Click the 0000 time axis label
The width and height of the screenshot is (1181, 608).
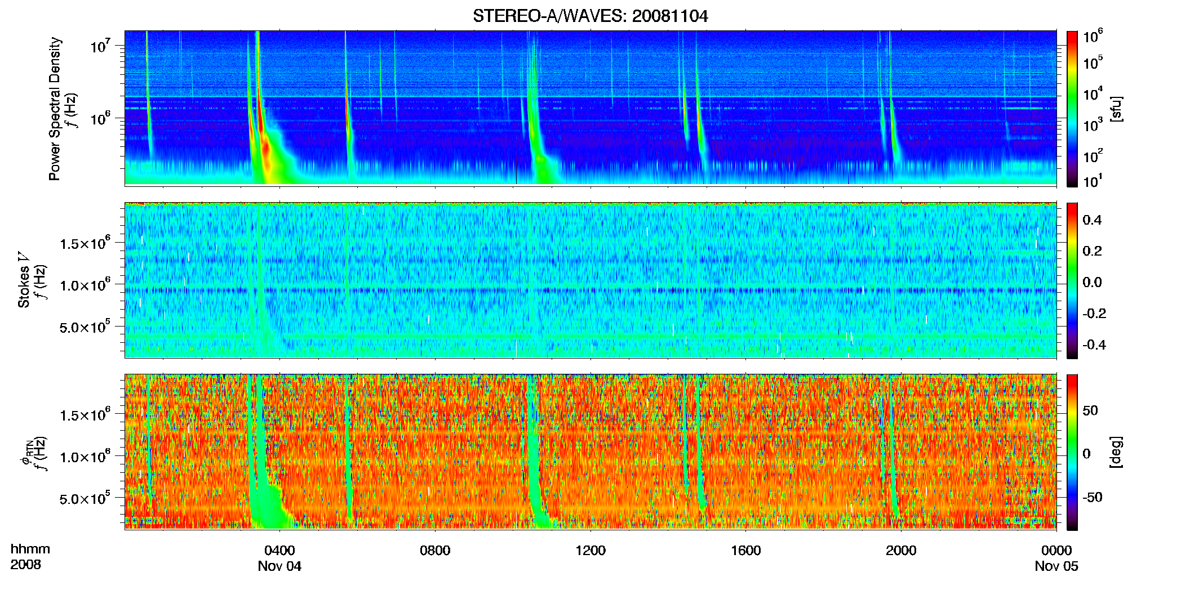1056,550
